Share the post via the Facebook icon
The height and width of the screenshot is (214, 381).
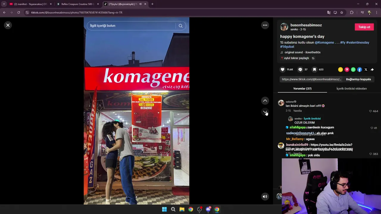(360, 70)
